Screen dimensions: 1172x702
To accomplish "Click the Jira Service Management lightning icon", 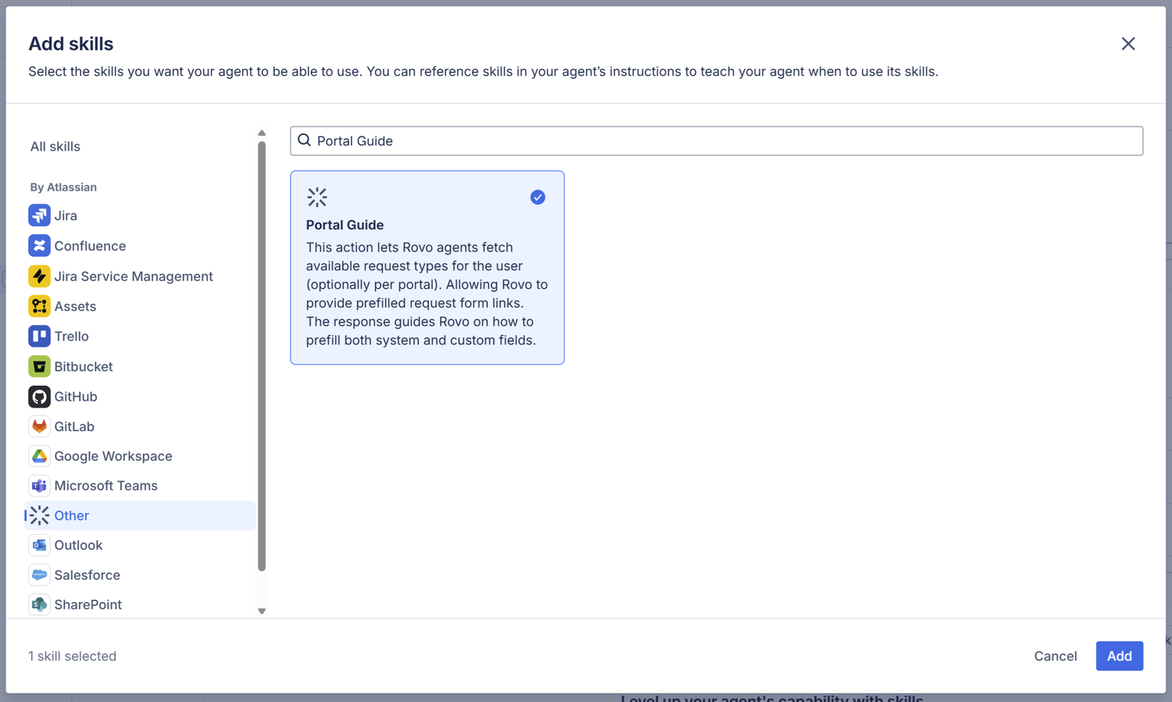I will coord(39,276).
